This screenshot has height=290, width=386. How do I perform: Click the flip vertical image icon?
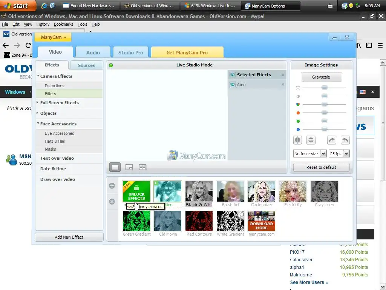[311, 140]
